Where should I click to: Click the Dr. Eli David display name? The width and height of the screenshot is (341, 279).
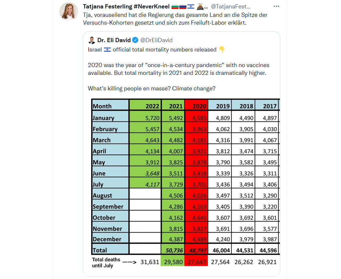114,40
